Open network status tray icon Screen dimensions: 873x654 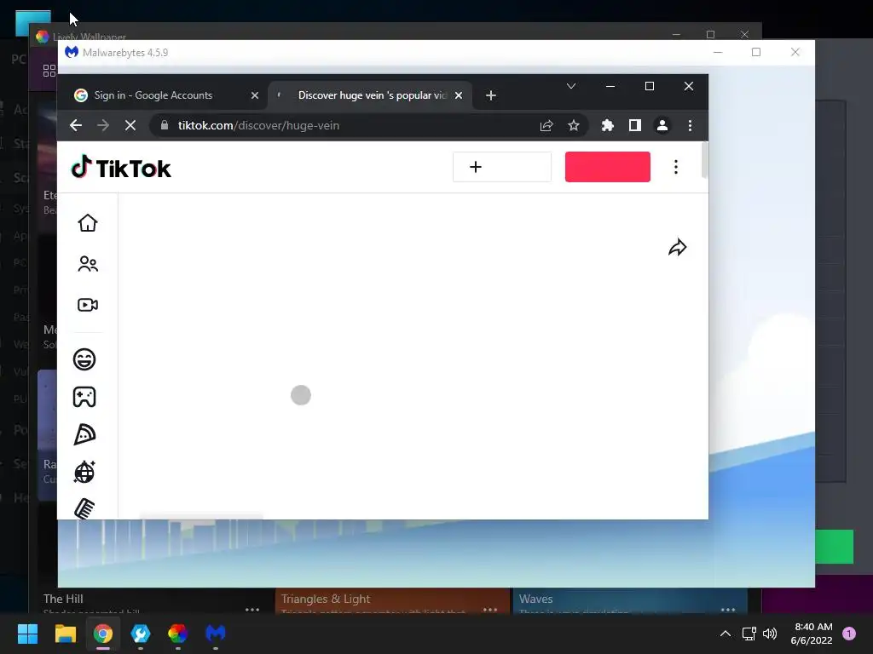pyautogui.click(x=749, y=634)
